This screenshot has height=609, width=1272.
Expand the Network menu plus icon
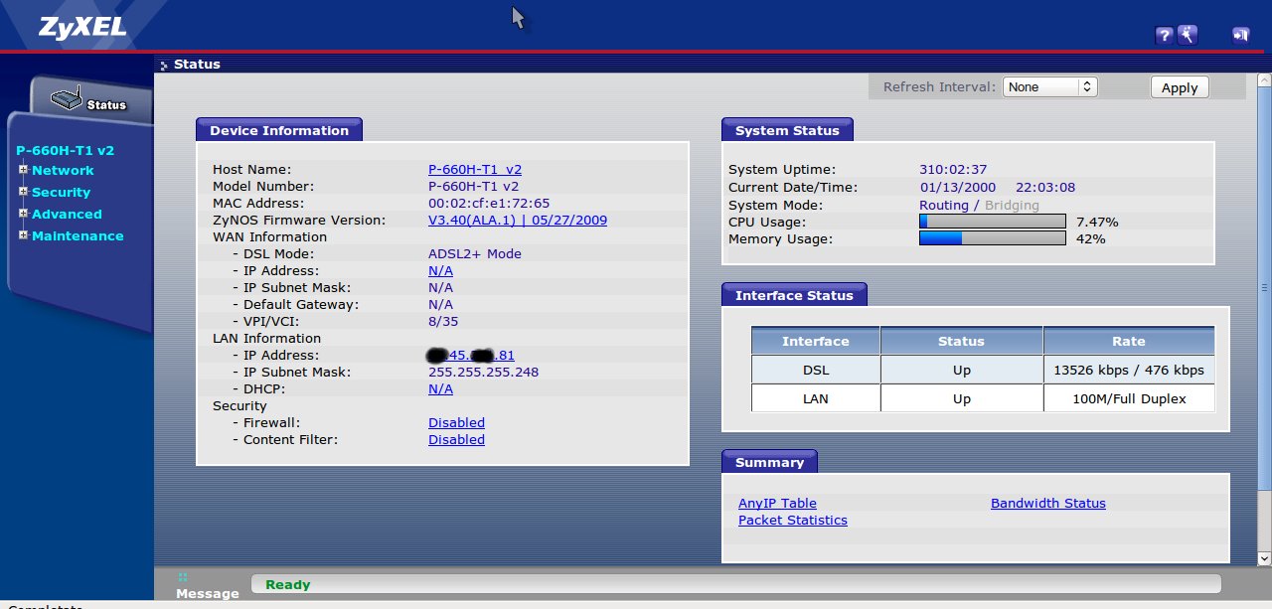point(23,170)
